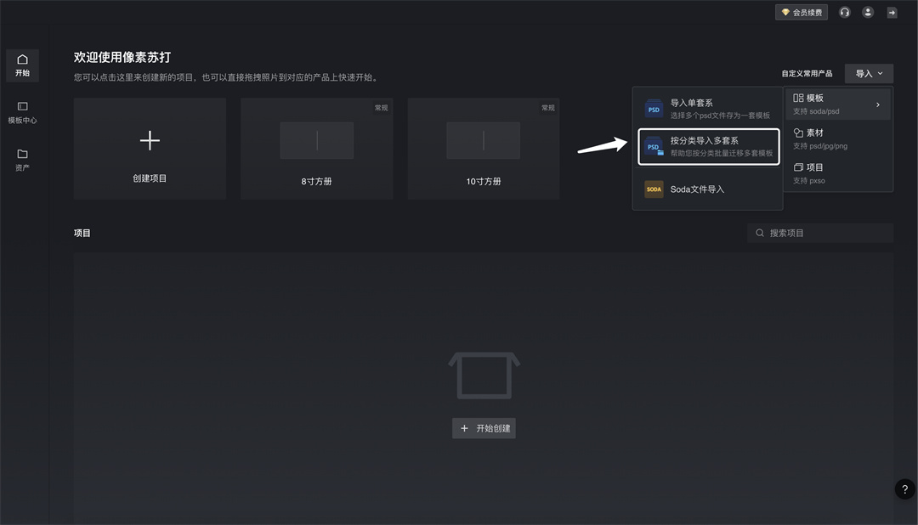Expand the 模板 submenu chevron
This screenshot has height=525, width=918.
877,104
